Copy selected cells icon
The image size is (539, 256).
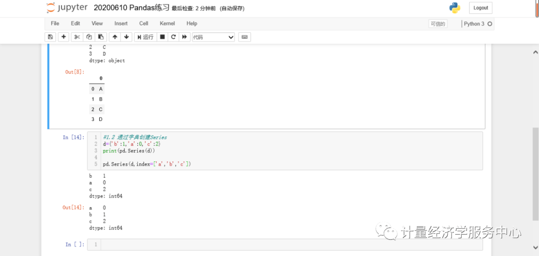89,37
